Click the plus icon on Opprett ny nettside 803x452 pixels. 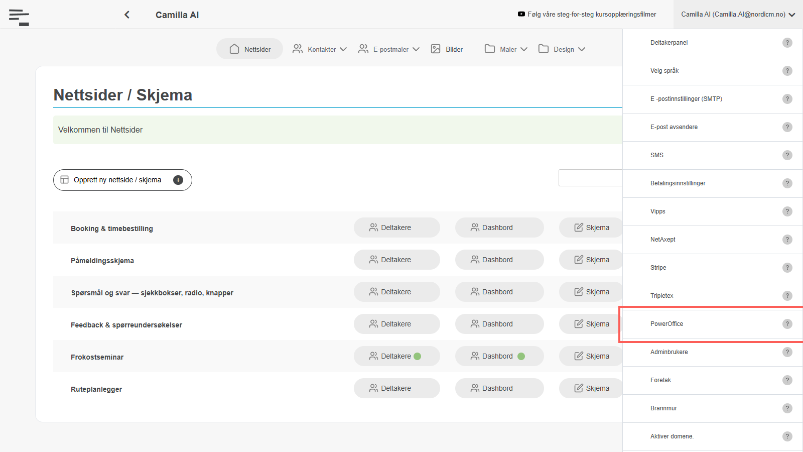pyautogui.click(x=178, y=180)
